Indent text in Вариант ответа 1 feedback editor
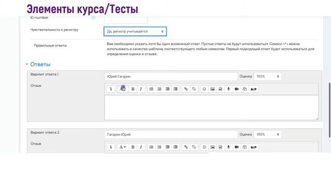The height and width of the screenshot is (186, 331). 175,89
